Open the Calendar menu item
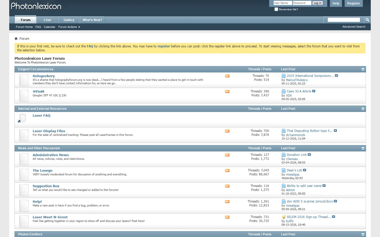The width and height of the screenshot is (380, 237). point(50,27)
